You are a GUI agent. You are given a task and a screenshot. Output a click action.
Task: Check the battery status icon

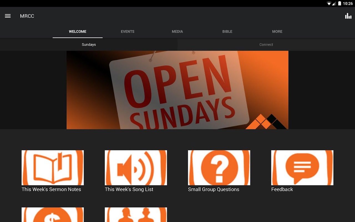(x=339, y=4)
